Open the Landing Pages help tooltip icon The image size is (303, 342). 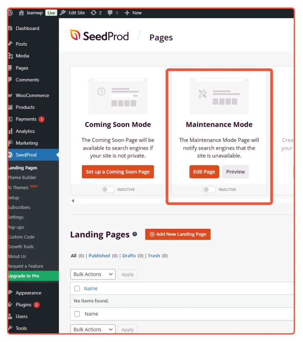[x=135, y=233]
